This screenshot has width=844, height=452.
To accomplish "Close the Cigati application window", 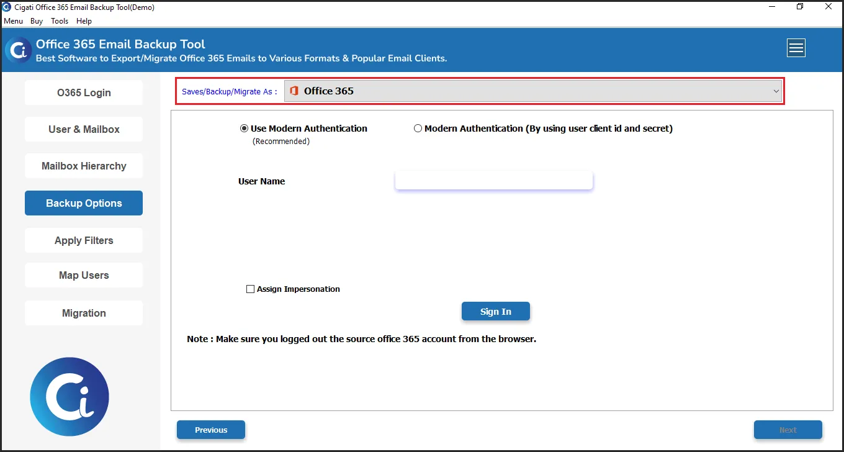I will 828,7.
